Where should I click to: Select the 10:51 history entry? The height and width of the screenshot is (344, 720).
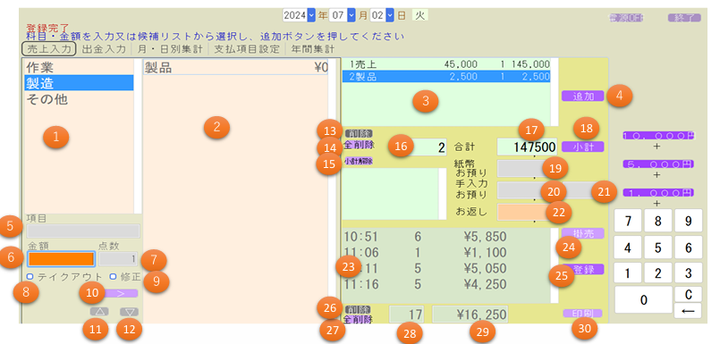445,237
